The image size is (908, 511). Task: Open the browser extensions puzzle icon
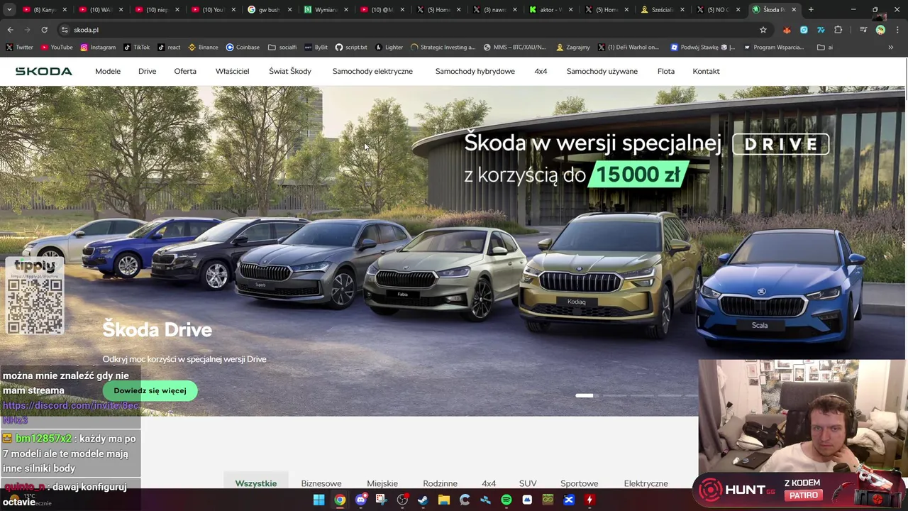pos(838,30)
